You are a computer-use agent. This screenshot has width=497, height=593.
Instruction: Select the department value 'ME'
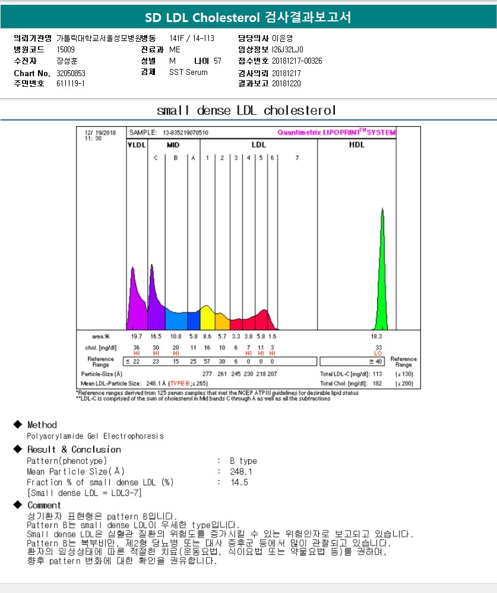point(175,49)
